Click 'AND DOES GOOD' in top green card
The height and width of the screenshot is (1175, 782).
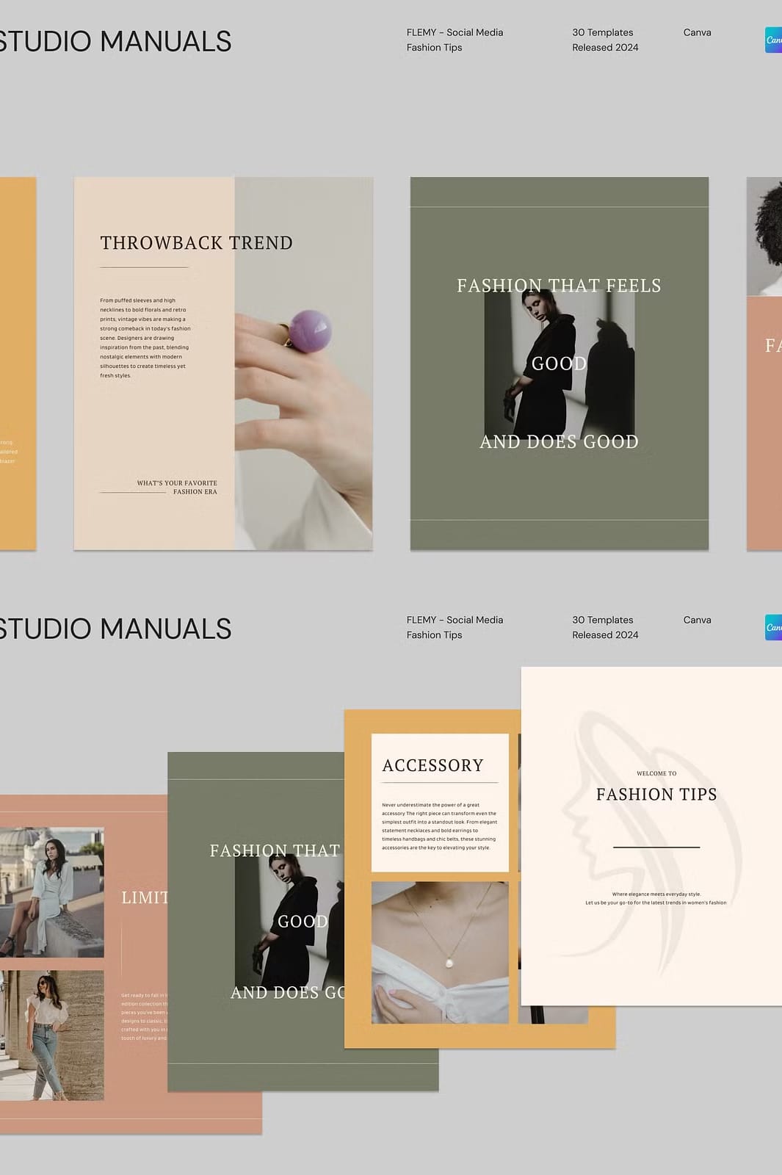pyautogui.click(x=559, y=442)
